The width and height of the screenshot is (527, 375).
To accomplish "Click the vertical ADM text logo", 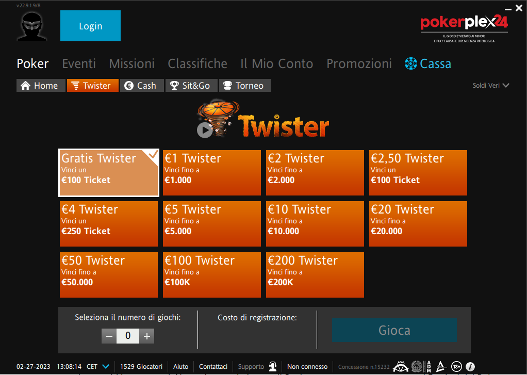I will point(429,366).
